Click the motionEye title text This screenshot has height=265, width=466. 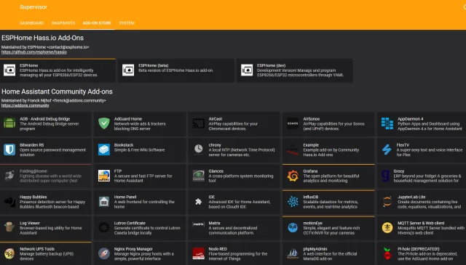click(x=312, y=223)
